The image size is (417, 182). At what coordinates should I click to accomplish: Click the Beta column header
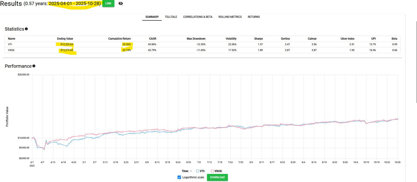[395, 39]
